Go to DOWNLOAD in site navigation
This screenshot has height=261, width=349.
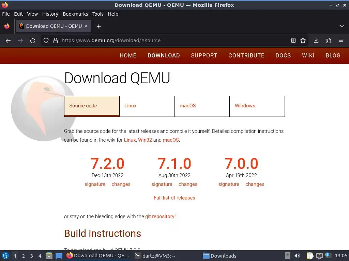click(x=164, y=55)
